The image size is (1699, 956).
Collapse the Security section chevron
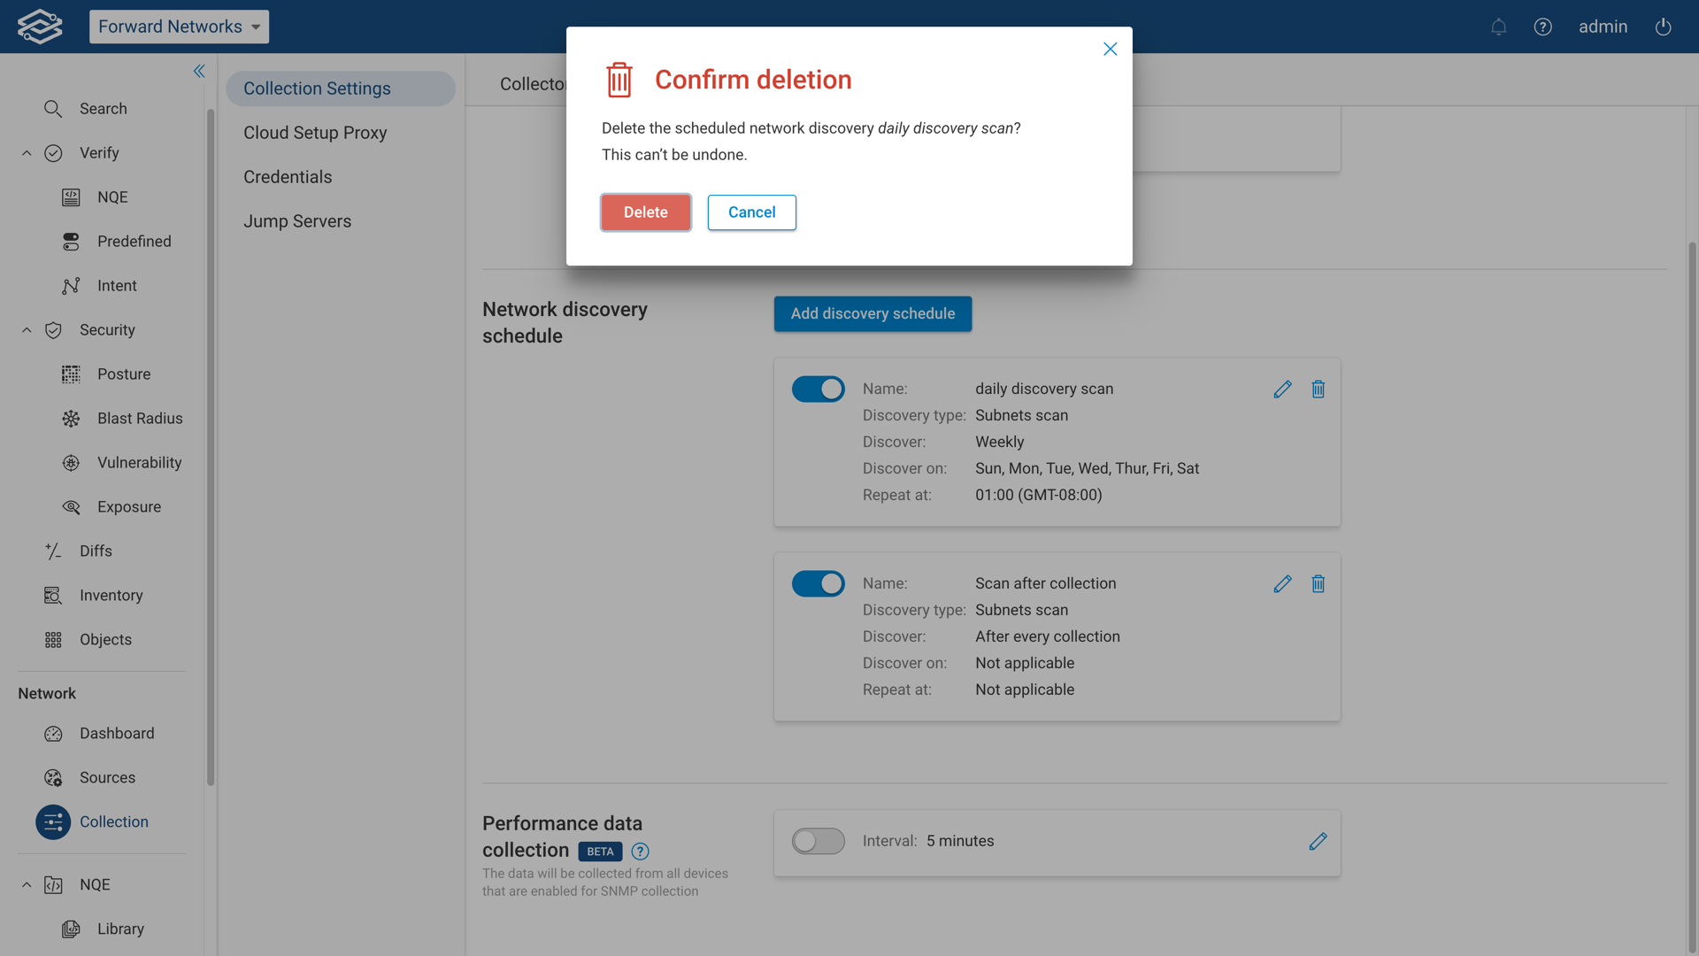27,330
